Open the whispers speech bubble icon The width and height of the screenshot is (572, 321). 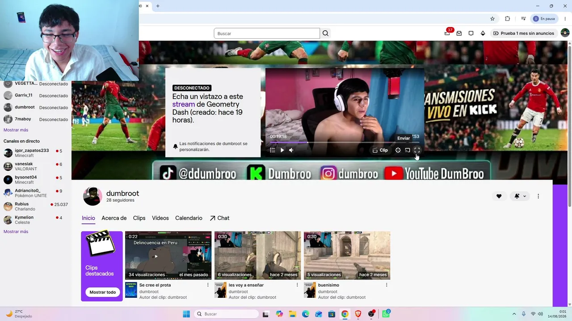click(471, 33)
